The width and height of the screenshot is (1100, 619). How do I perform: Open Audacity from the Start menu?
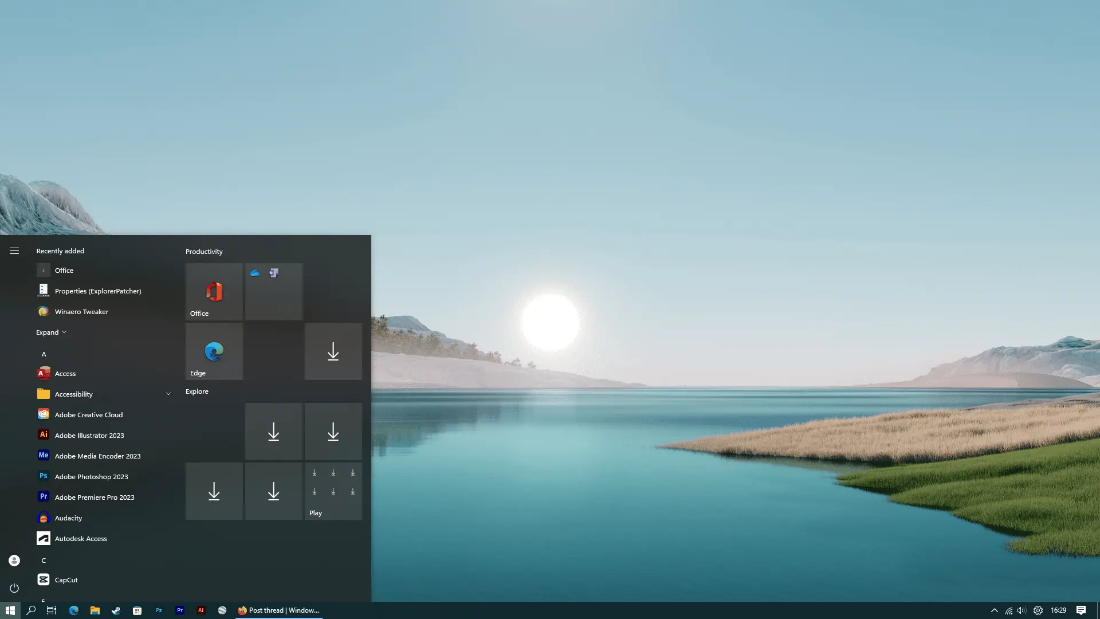pyautogui.click(x=69, y=518)
